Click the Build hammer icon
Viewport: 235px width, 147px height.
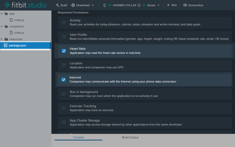pyautogui.click(x=57, y=5)
